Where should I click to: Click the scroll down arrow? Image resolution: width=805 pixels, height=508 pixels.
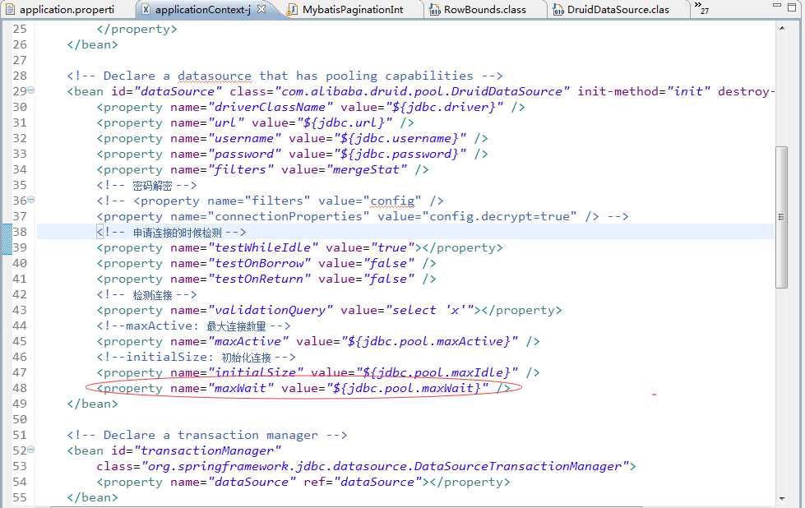781,498
